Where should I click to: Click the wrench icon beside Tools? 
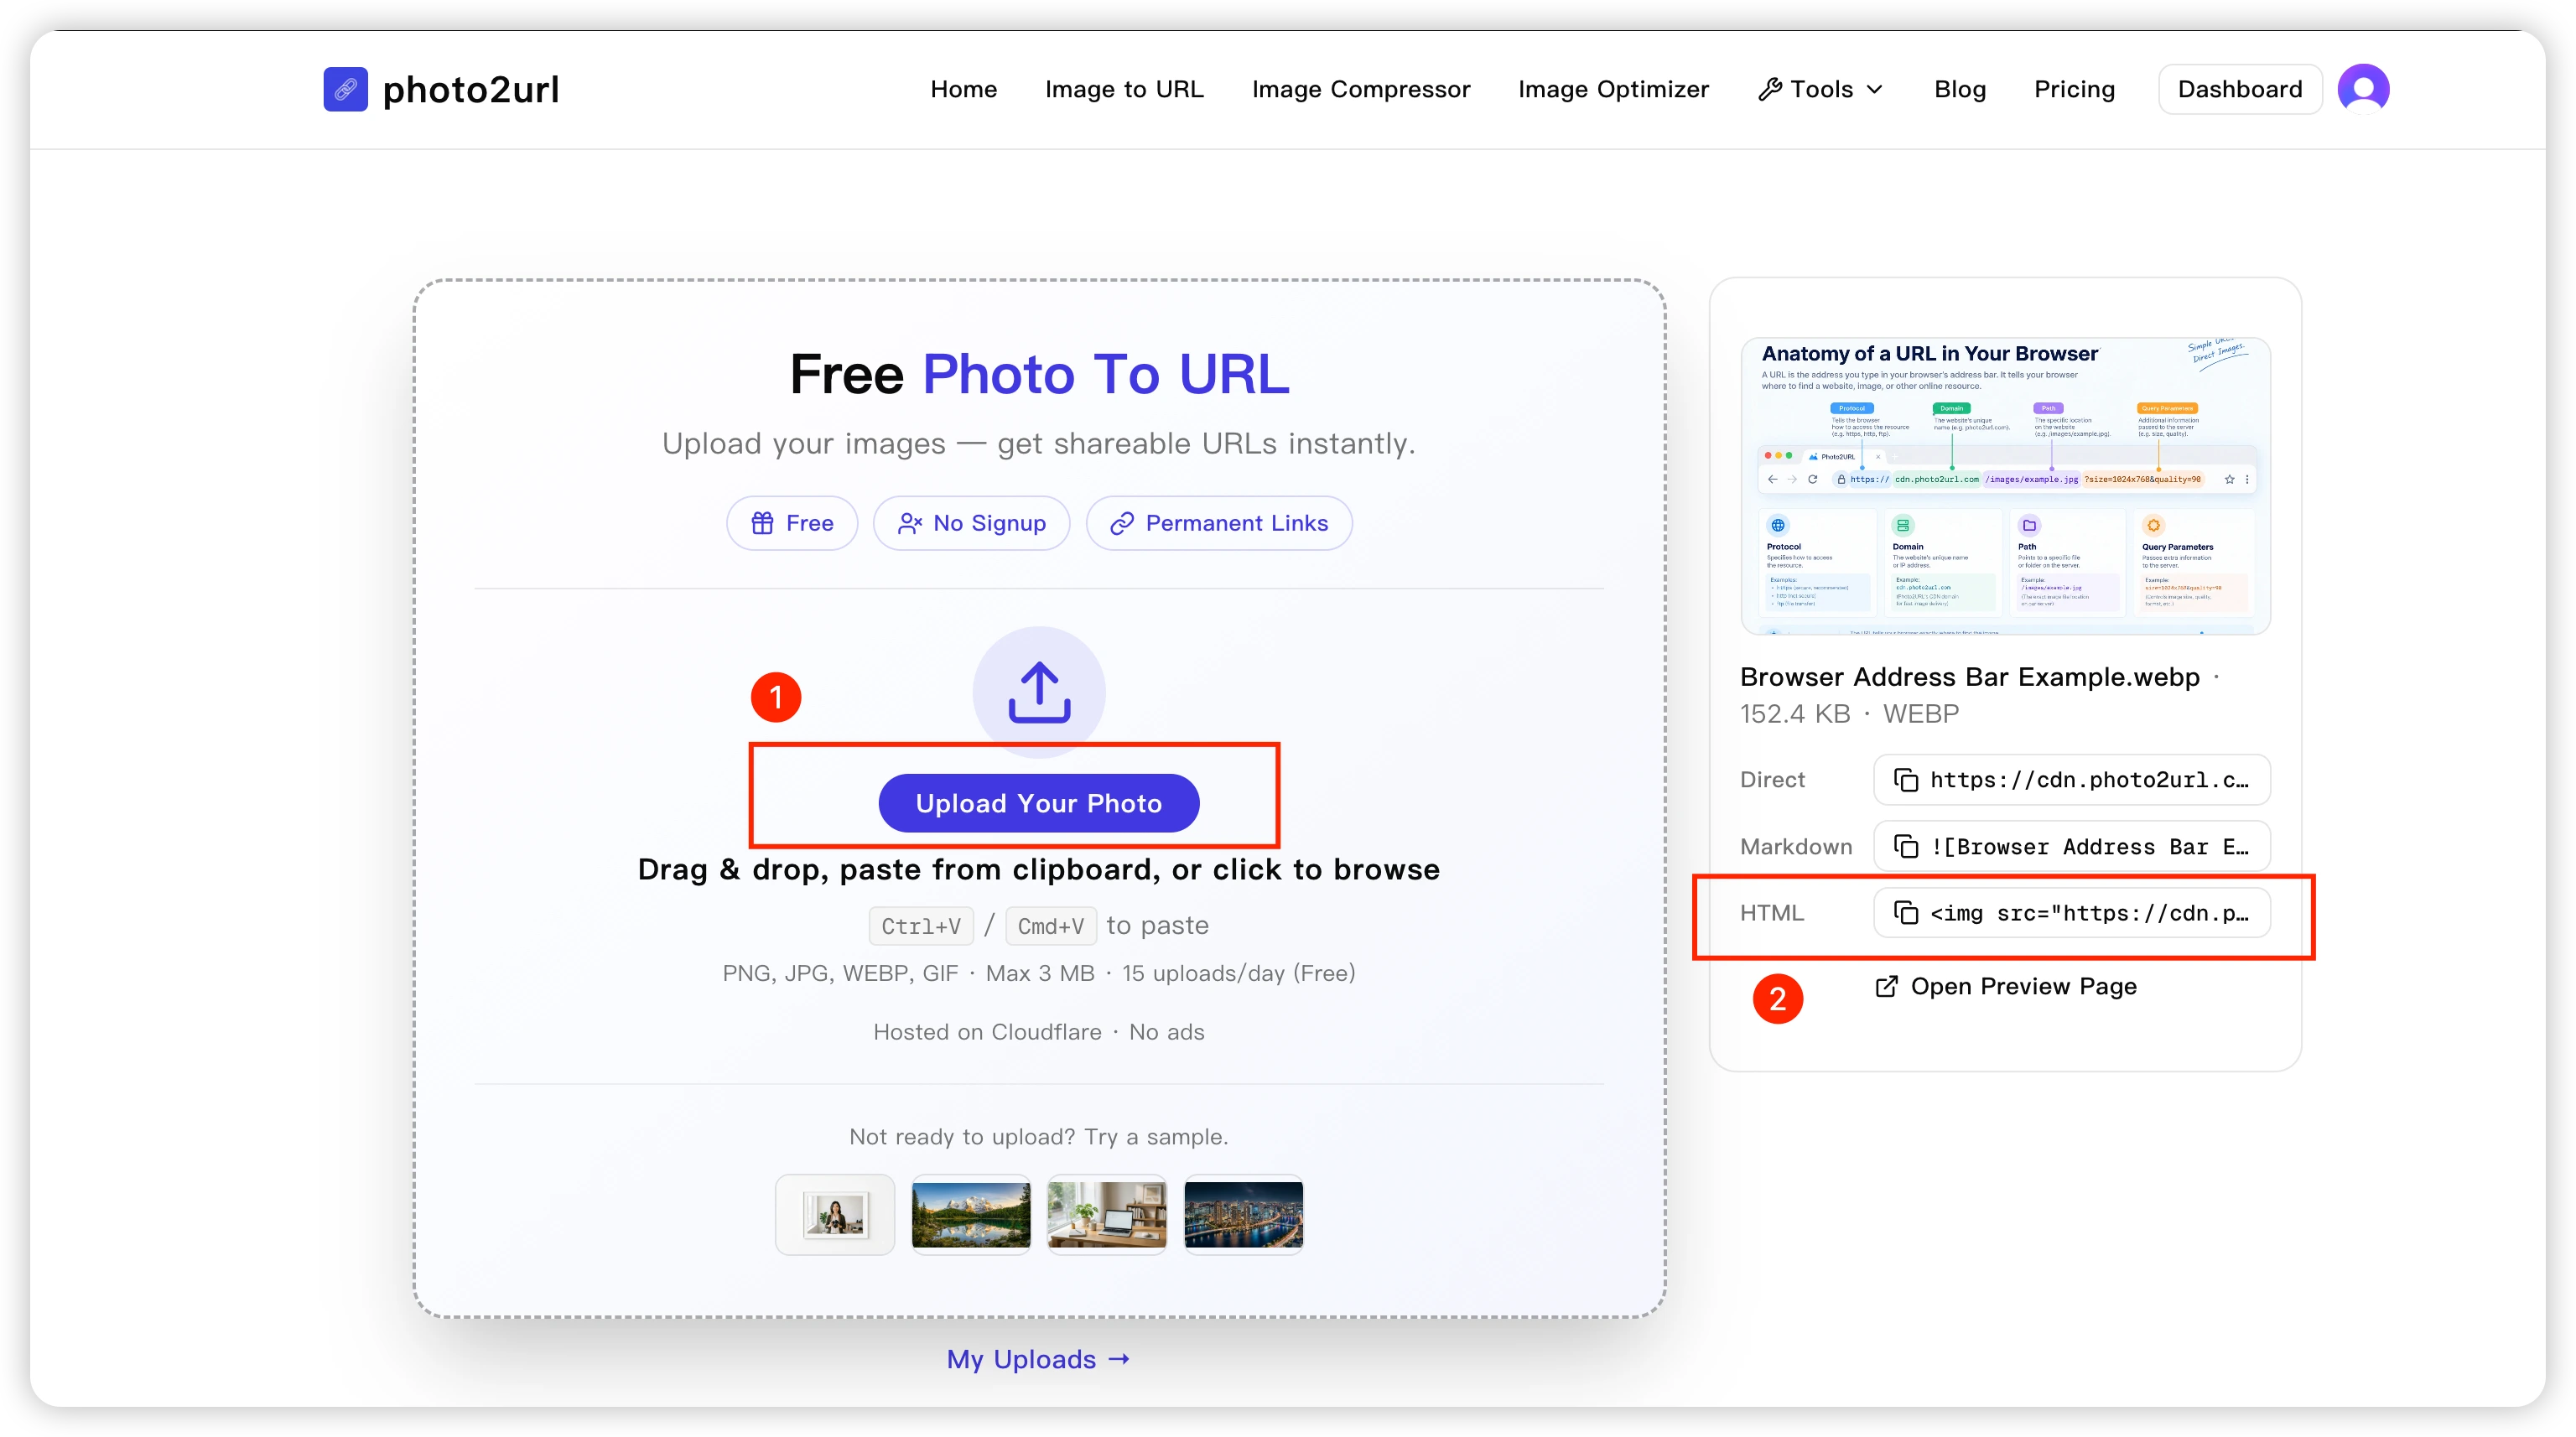(x=1770, y=89)
